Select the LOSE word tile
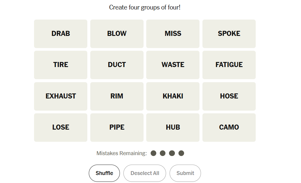Image resolution: width=301 pixels, height=183 pixels. (61, 128)
